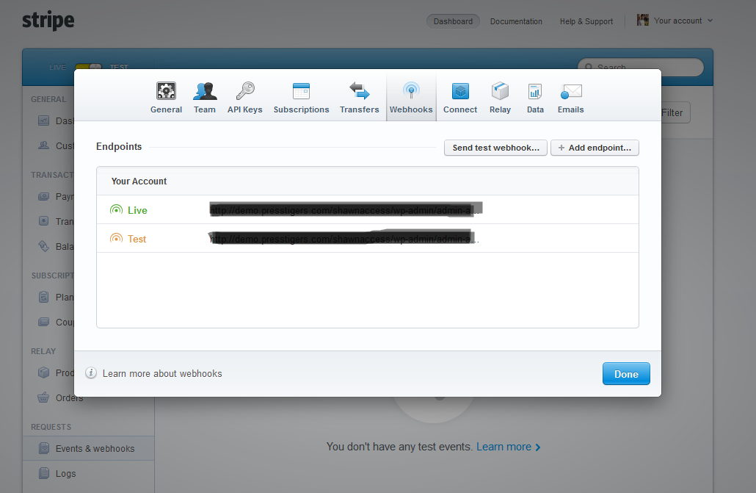This screenshot has width=756, height=493.
Task: Open Documentation in the top navigation
Action: 516,21
